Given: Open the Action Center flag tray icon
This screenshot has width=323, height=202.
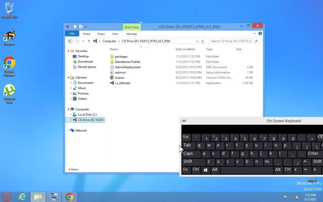Looking at the screenshot, I should point(285,197).
